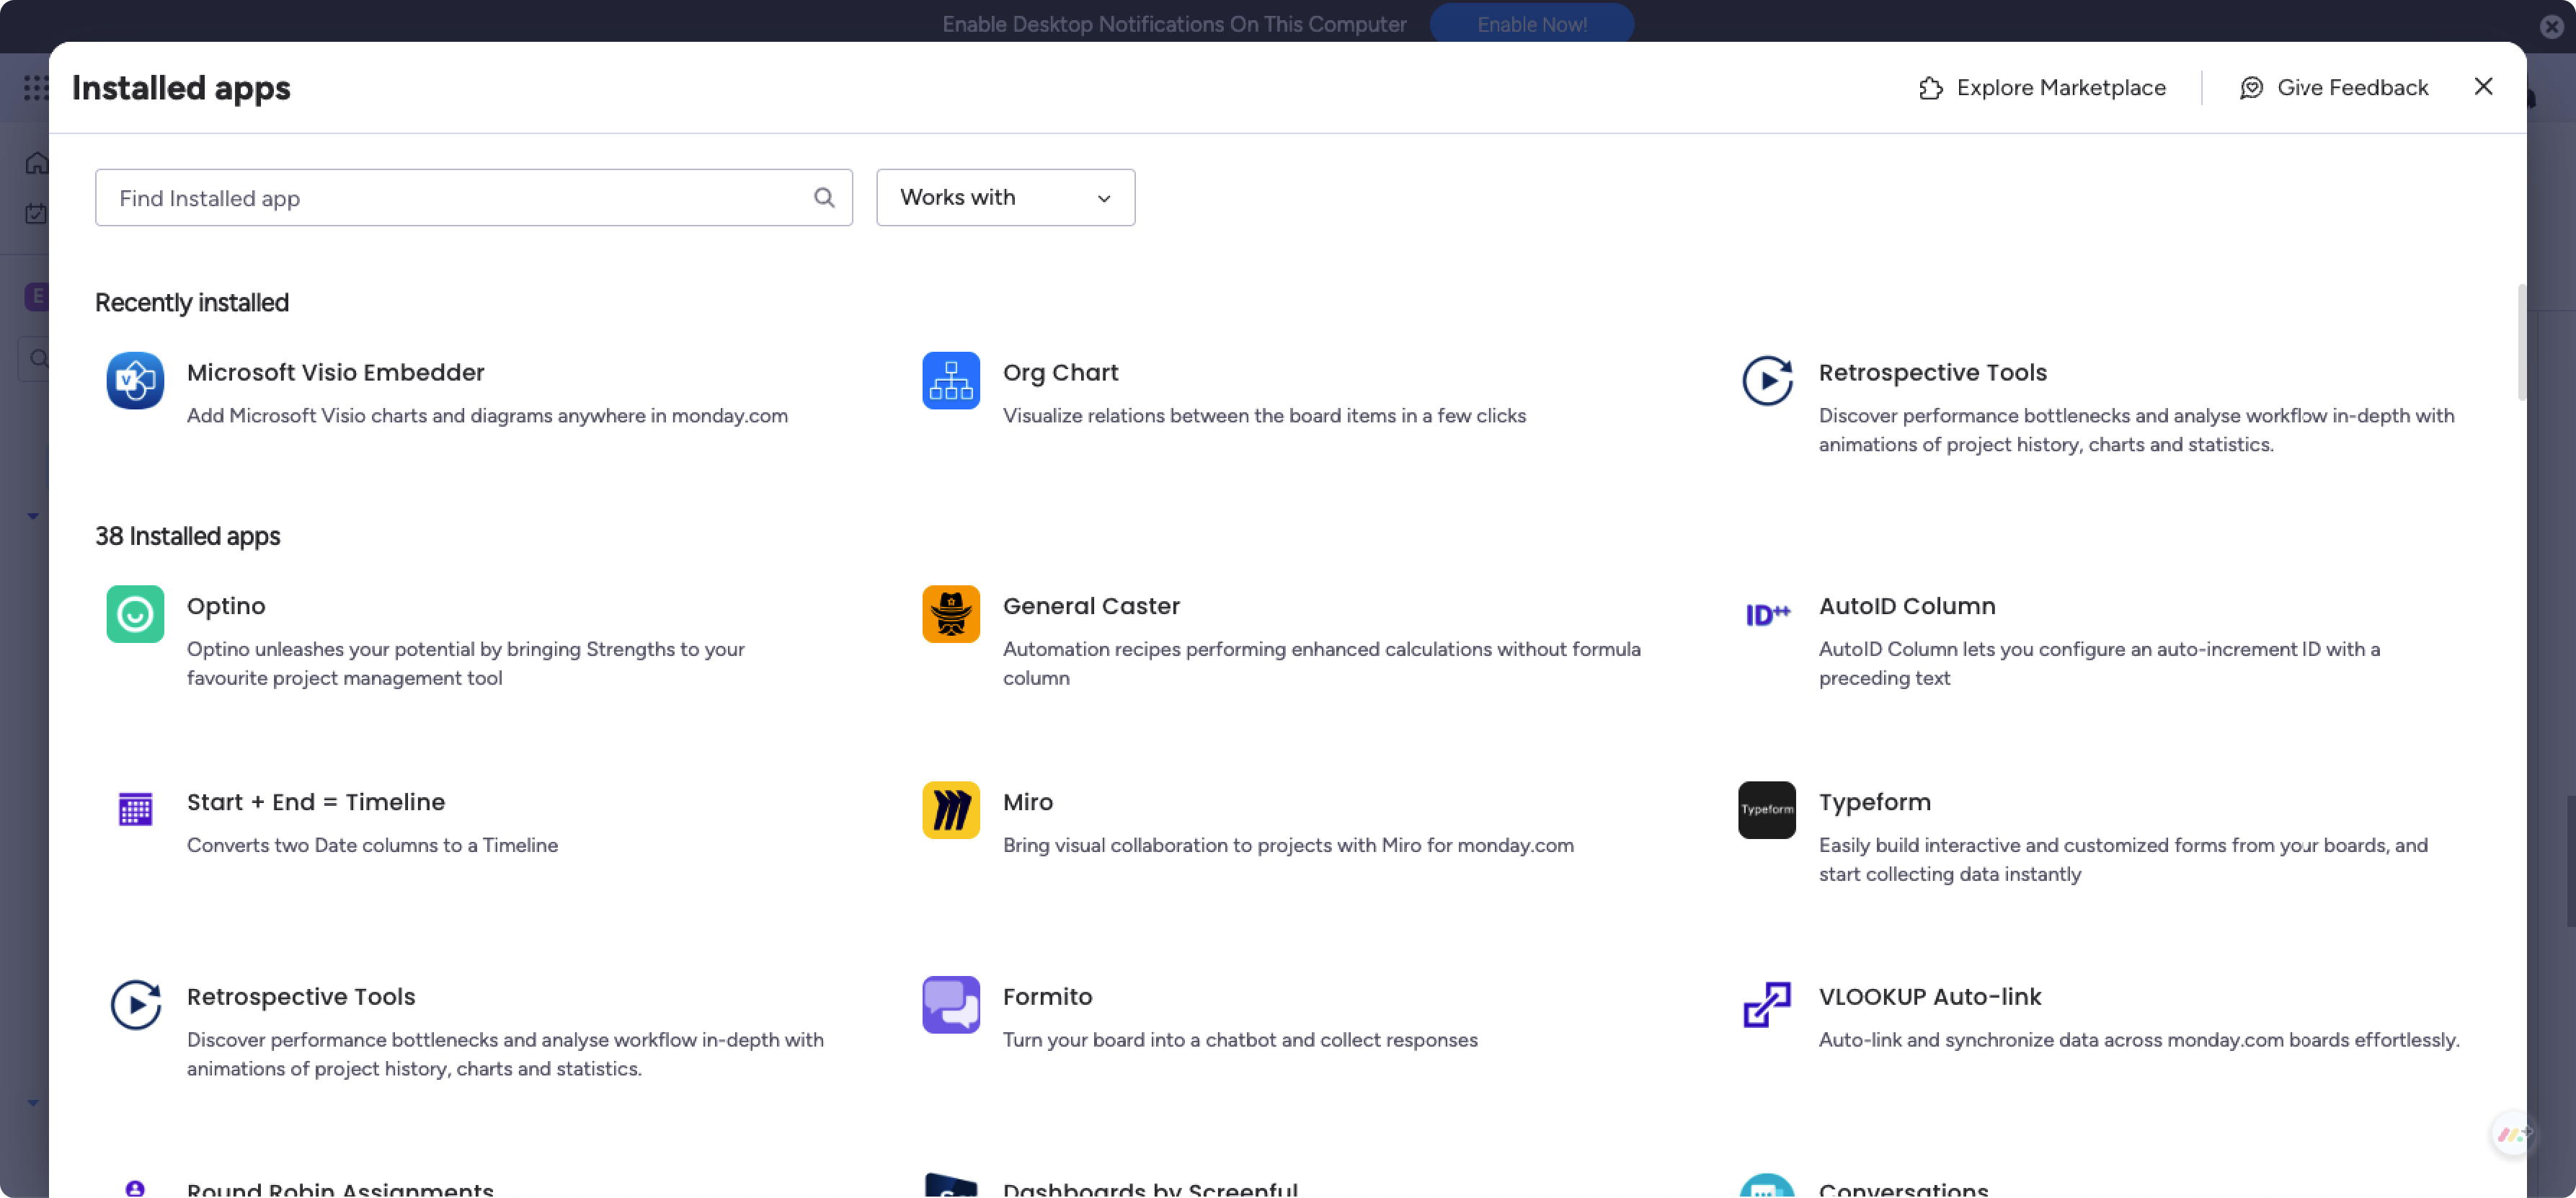The height and width of the screenshot is (1198, 2576).
Task: Click the search magnifier in the Find field
Action: click(x=823, y=197)
